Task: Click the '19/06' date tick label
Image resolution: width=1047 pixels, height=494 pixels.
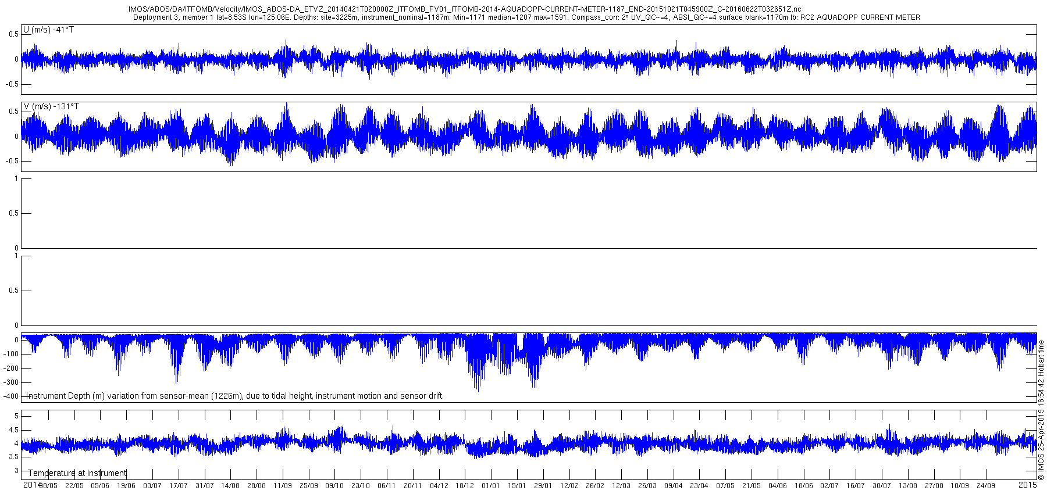Action: (x=126, y=486)
